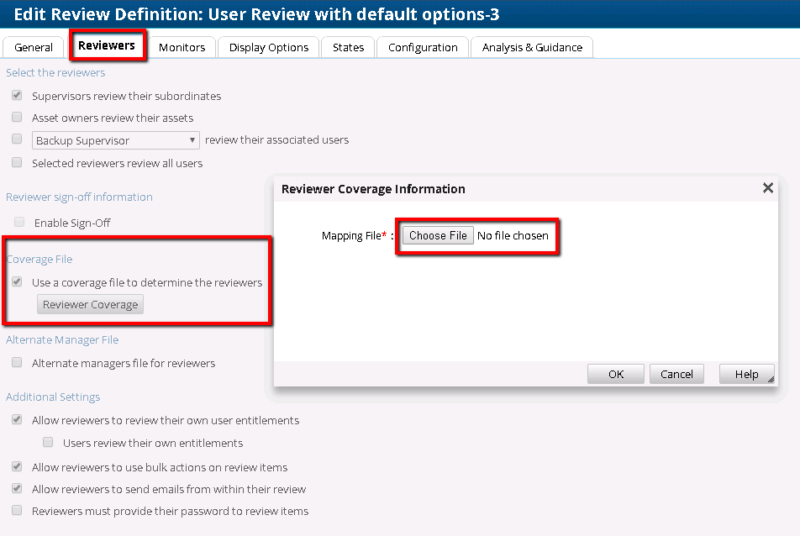The width and height of the screenshot is (800, 536).
Task: Open the Backup Supervisor dropdown
Action: click(116, 140)
